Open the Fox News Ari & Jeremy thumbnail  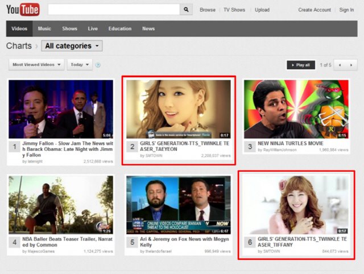click(179, 205)
